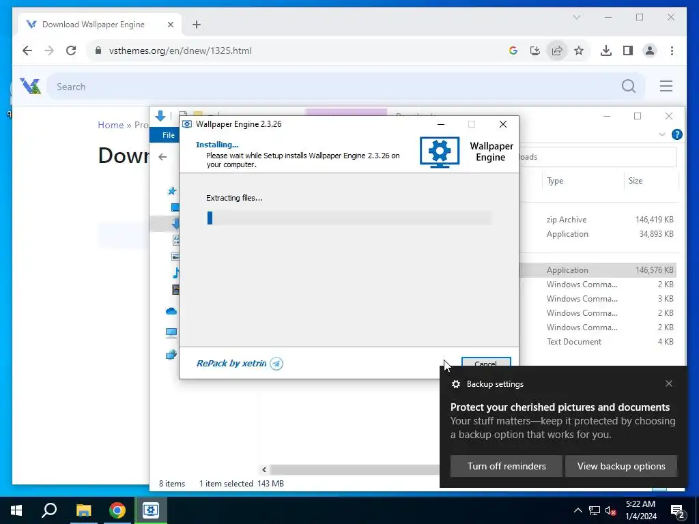Click RePack by xetrin link
The image size is (699, 524).
[x=231, y=364]
